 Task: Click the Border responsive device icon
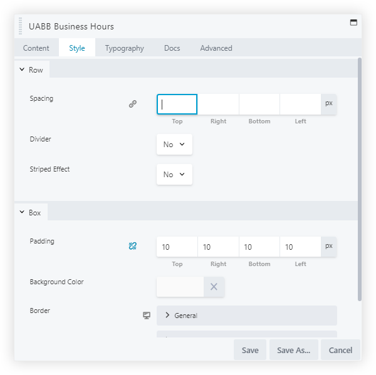click(x=147, y=316)
